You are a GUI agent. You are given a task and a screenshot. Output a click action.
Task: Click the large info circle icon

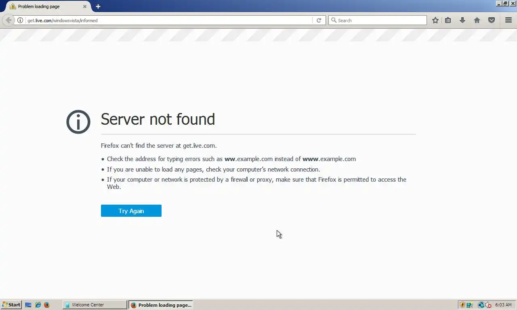click(78, 122)
